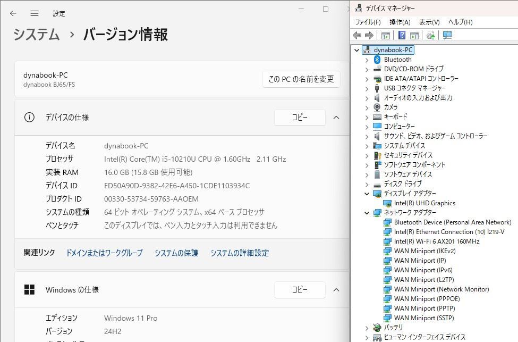The height and width of the screenshot is (342, 518).
Task: Click the この PC の名前を変更 button
Action: 301,79
